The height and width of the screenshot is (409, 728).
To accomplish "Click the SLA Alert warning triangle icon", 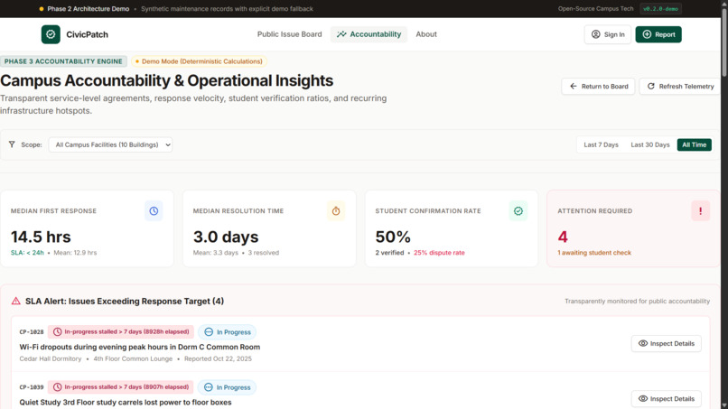I will tap(15, 301).
